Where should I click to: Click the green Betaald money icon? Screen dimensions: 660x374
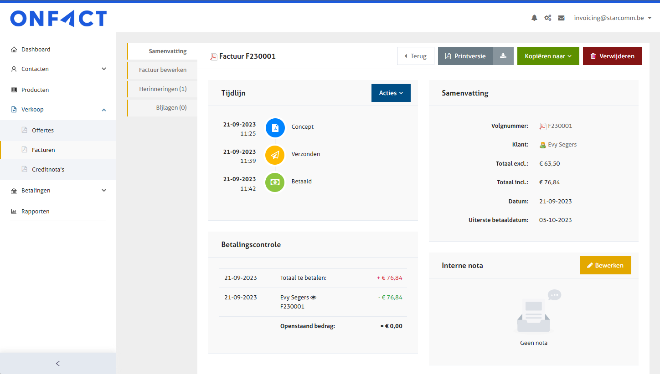point(275,182)
